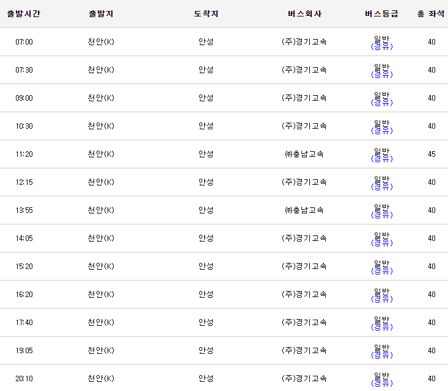Open the (경유) link in the 09:00 row
The image size is (448, 391).
pos(382,102)
